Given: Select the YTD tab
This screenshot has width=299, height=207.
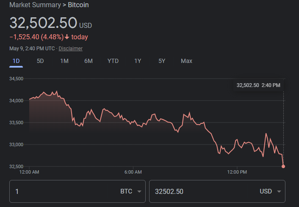Looking at the screenshot, I should pos(113,61).
